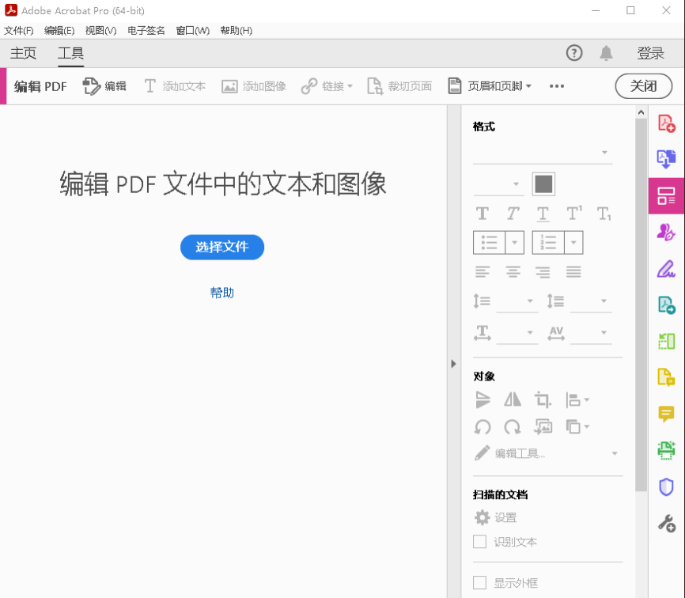
Task: Open the Request Signatures sidebar tool
Action: pos(666,232)
